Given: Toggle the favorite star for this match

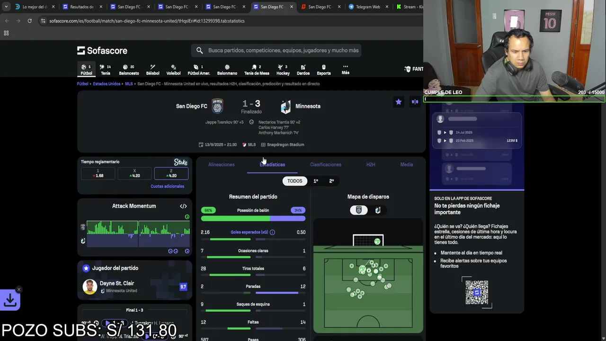Looking at the screenshot, I should (399, 102).
